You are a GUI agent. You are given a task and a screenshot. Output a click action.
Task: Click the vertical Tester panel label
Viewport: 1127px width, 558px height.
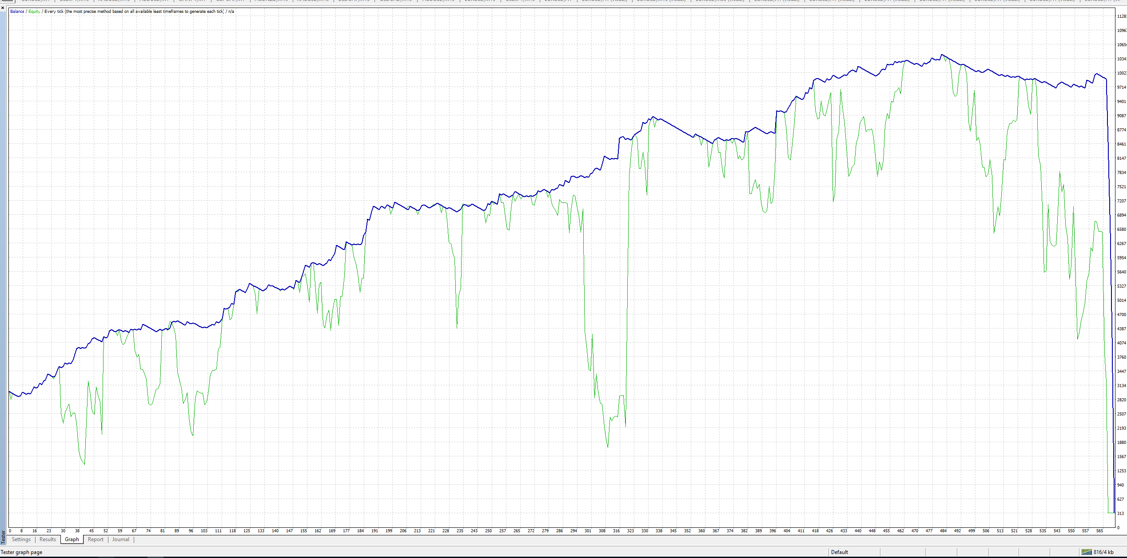[3, 537]
